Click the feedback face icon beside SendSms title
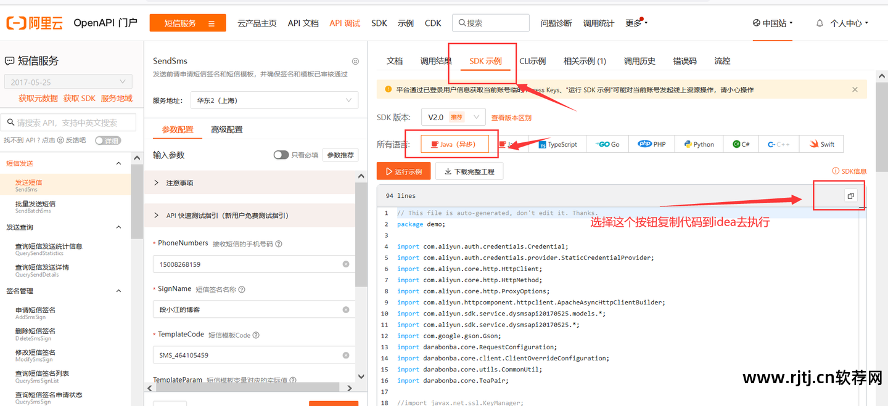 pos(355,61)
